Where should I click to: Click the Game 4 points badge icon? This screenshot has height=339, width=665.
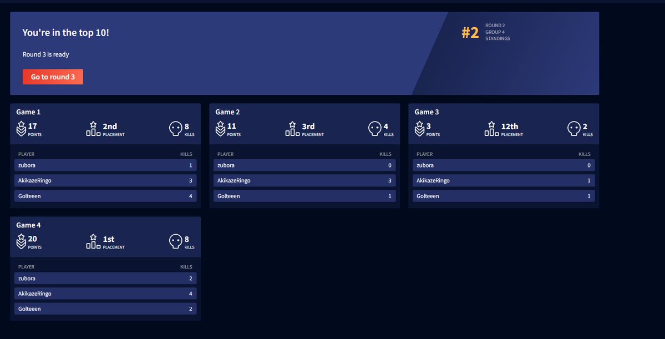[x=21, y=241]
